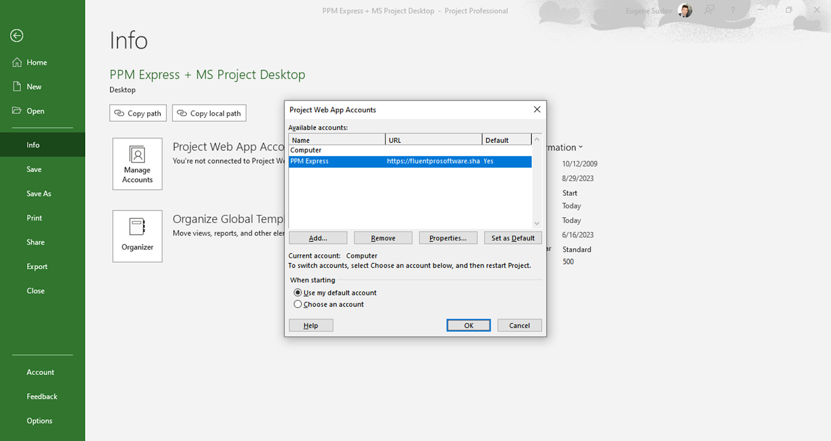Click the Home house icon in sidebar
The height and width of the screenshot is (441, 831).
click(x=17, y=62)
